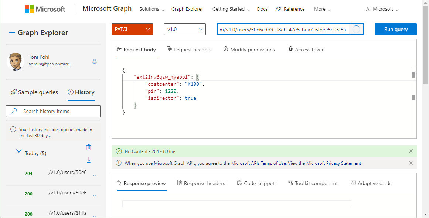Switch to the Code snippets tab
This screenshot has height=218, width=429.
[256, 183]
